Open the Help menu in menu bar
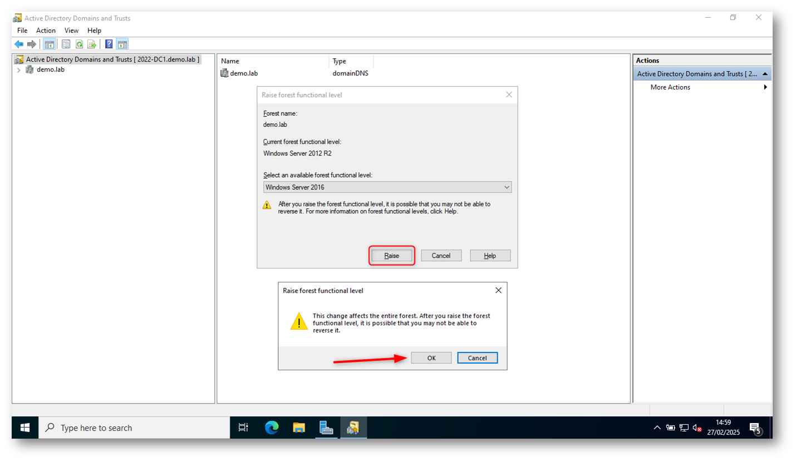Viewport: 796px width, 462px height. click(95, 31)
